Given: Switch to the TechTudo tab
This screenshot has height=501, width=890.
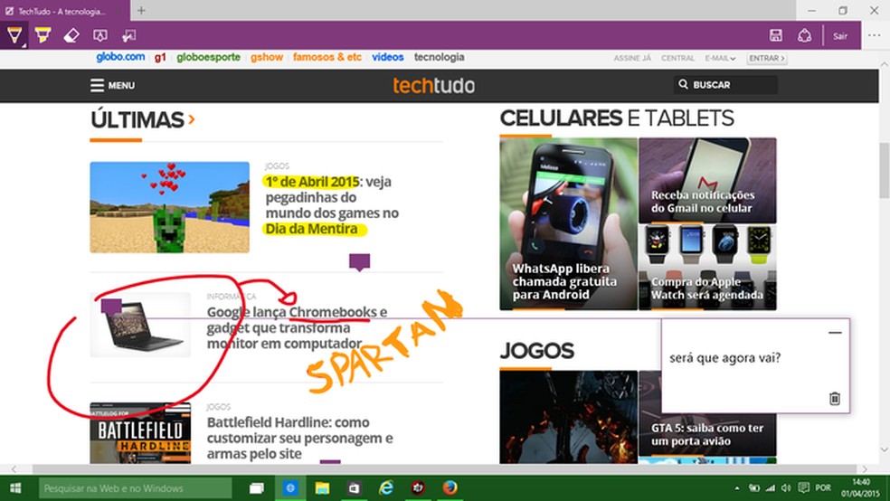Looking at the screenshot, I should [62, 11].
